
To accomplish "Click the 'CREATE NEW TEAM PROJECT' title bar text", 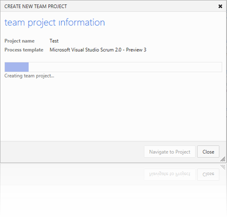I will coord(35,7).
